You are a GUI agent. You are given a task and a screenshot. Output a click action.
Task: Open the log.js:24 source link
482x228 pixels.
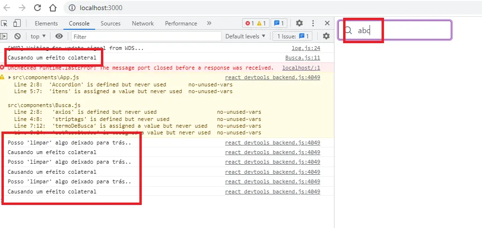tap(306, 48)
